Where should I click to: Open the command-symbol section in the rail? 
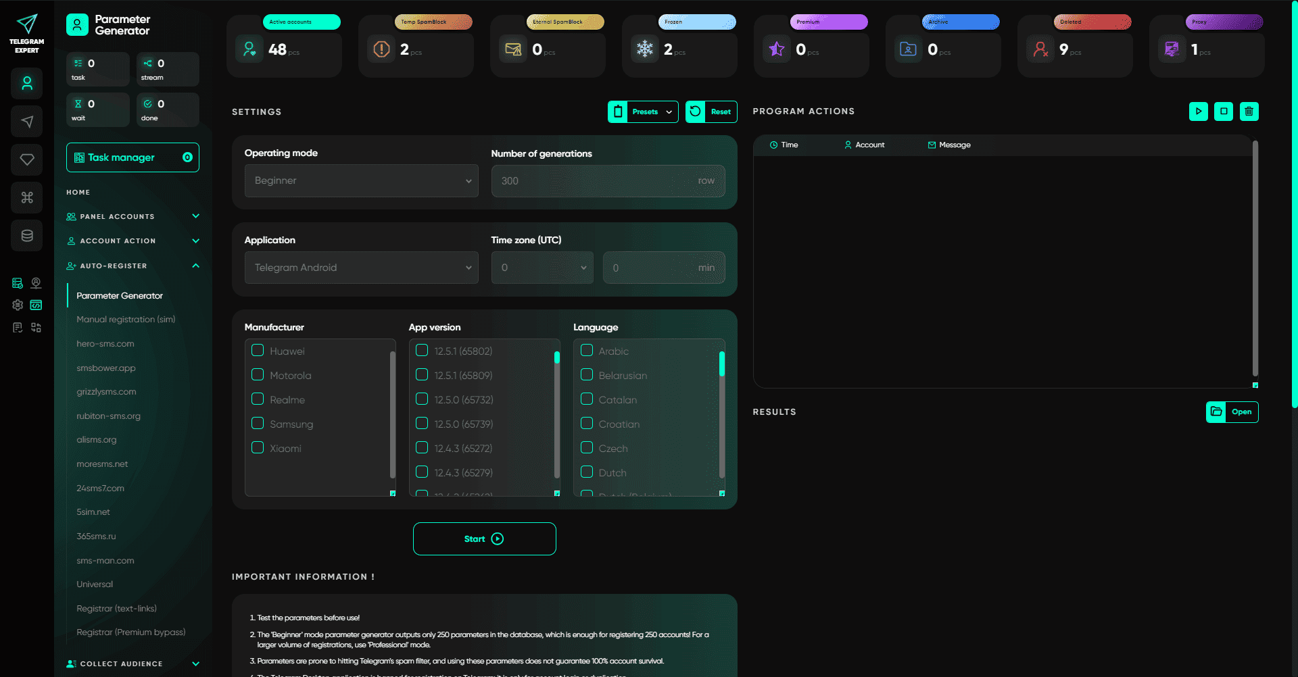tap(27, 197)
